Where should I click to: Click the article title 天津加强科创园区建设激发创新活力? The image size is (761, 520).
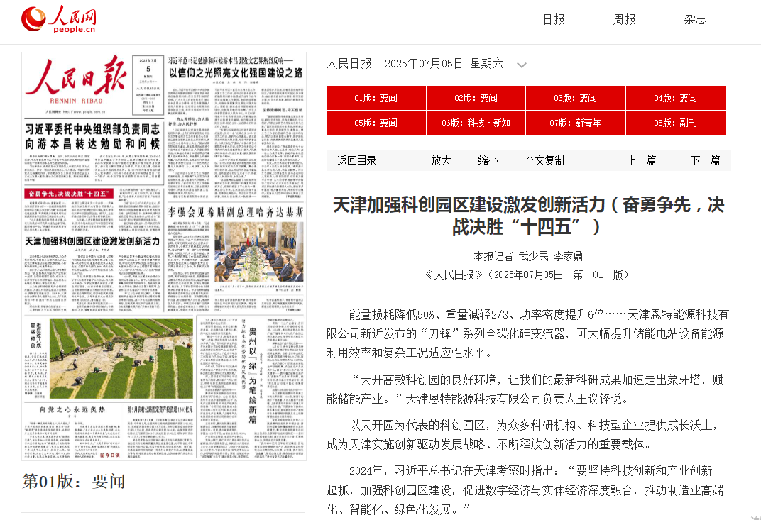coord(529,216)
